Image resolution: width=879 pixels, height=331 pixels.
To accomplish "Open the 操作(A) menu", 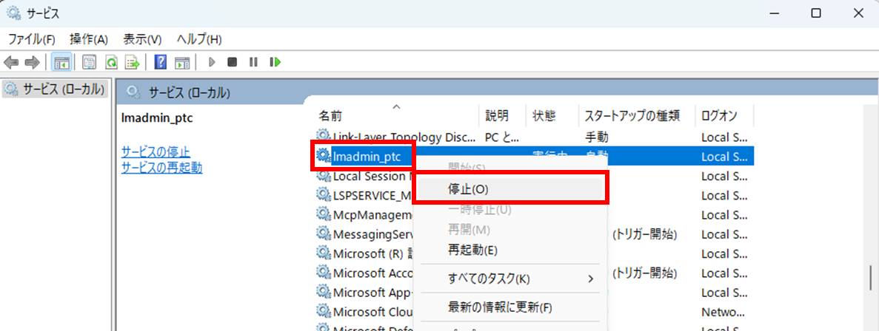I will [x=89, y=39].
